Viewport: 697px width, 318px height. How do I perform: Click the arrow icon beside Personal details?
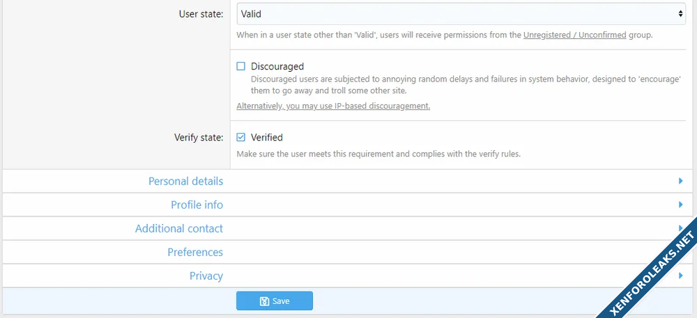point(680,181)
